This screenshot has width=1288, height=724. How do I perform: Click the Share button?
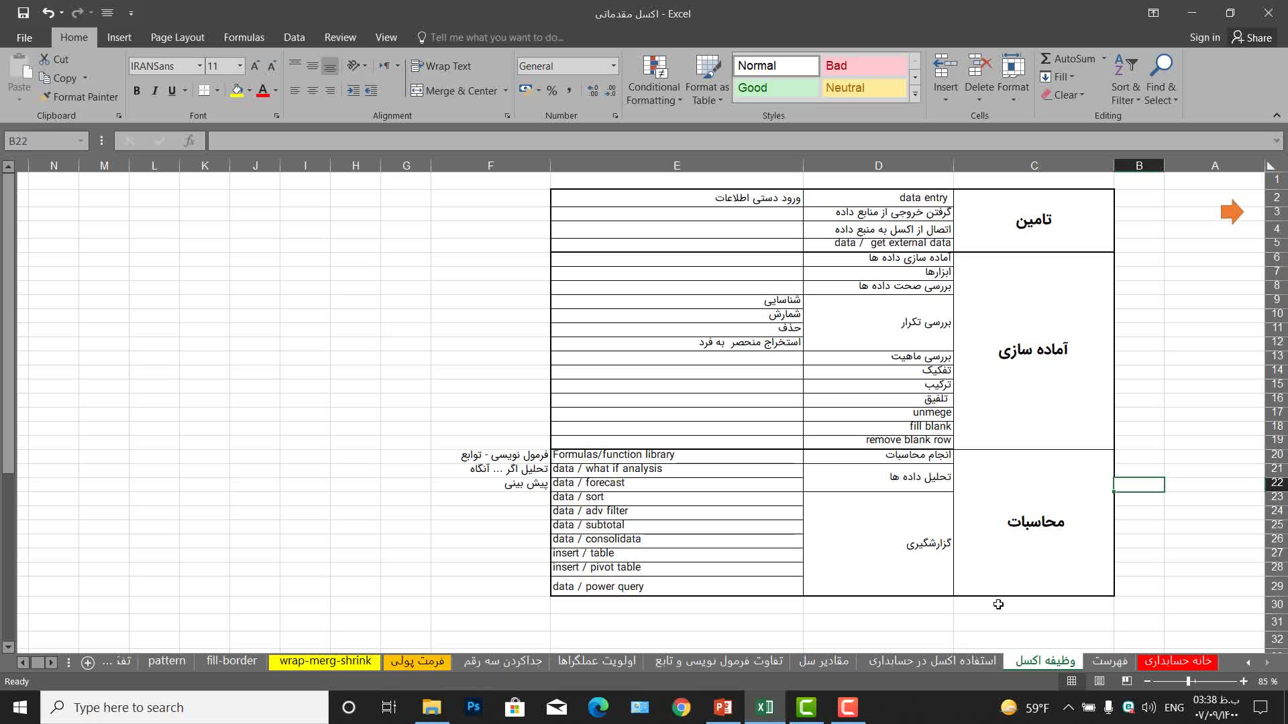(x=1252, y=38)
